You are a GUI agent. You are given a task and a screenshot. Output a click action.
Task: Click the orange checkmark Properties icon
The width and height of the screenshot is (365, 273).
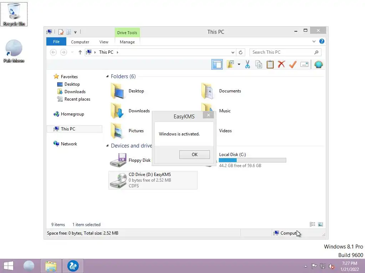pos(293,64)
